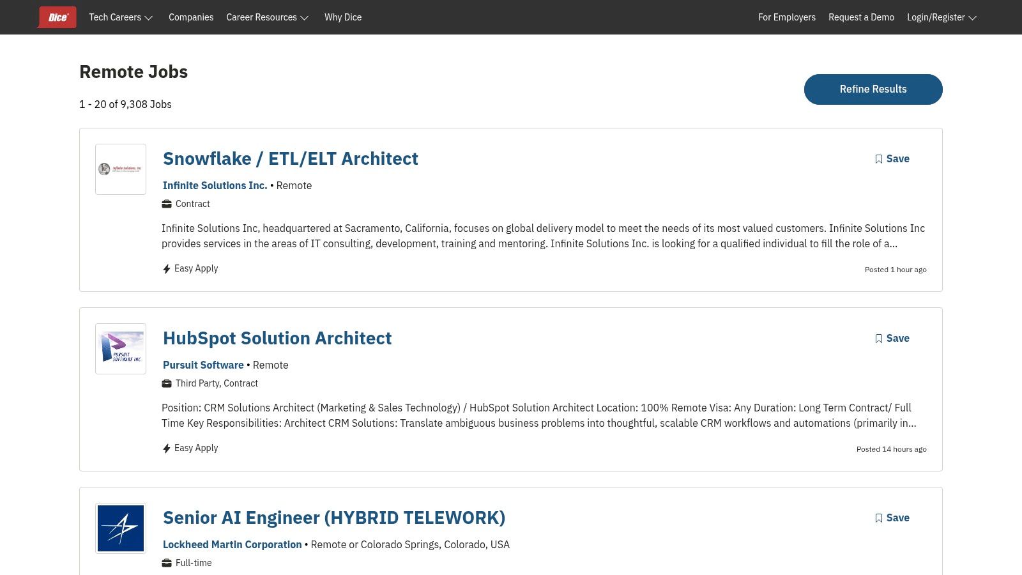Screen dimensions: 1022x575
Task: Save the Snowflake / ETL/ELT Architect job
Action: 892,158
